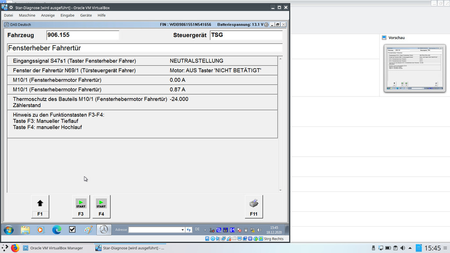Image resolution: width=450 pixels, height=253 pixels.
Task: Open host clipboard tray icon
Action: (396, 248)
